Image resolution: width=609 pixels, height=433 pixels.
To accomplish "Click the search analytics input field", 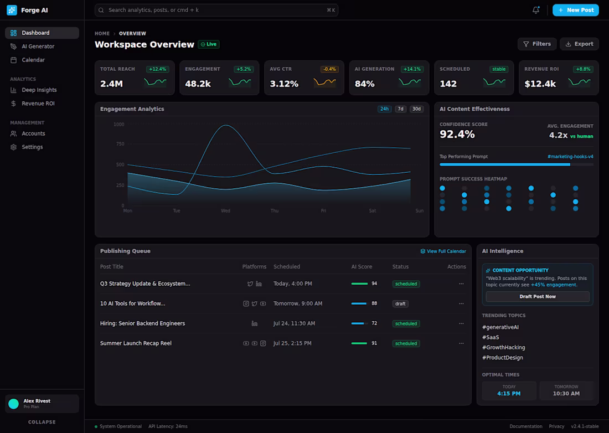I will pyautogui.click(x=216, y=10).
